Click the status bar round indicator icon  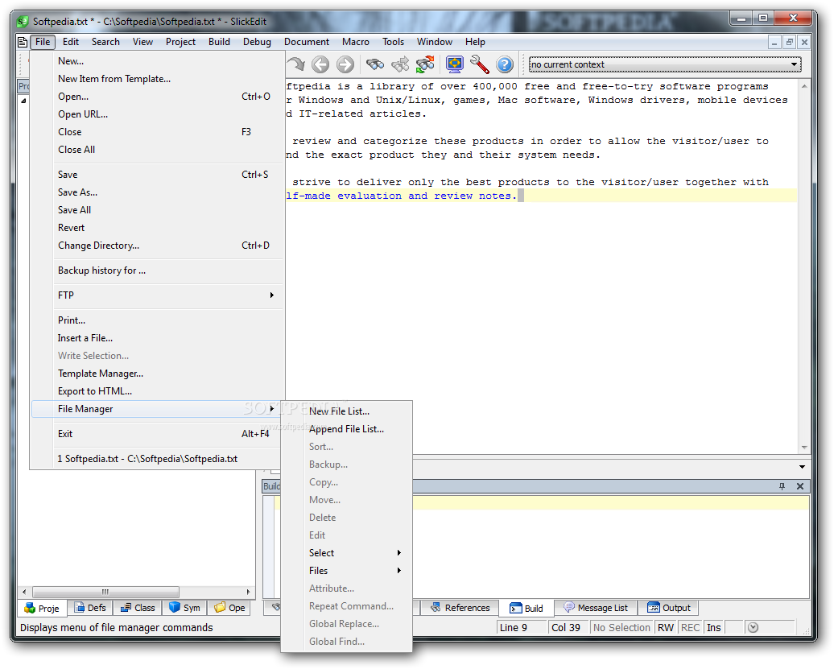(x=753, y=627)
